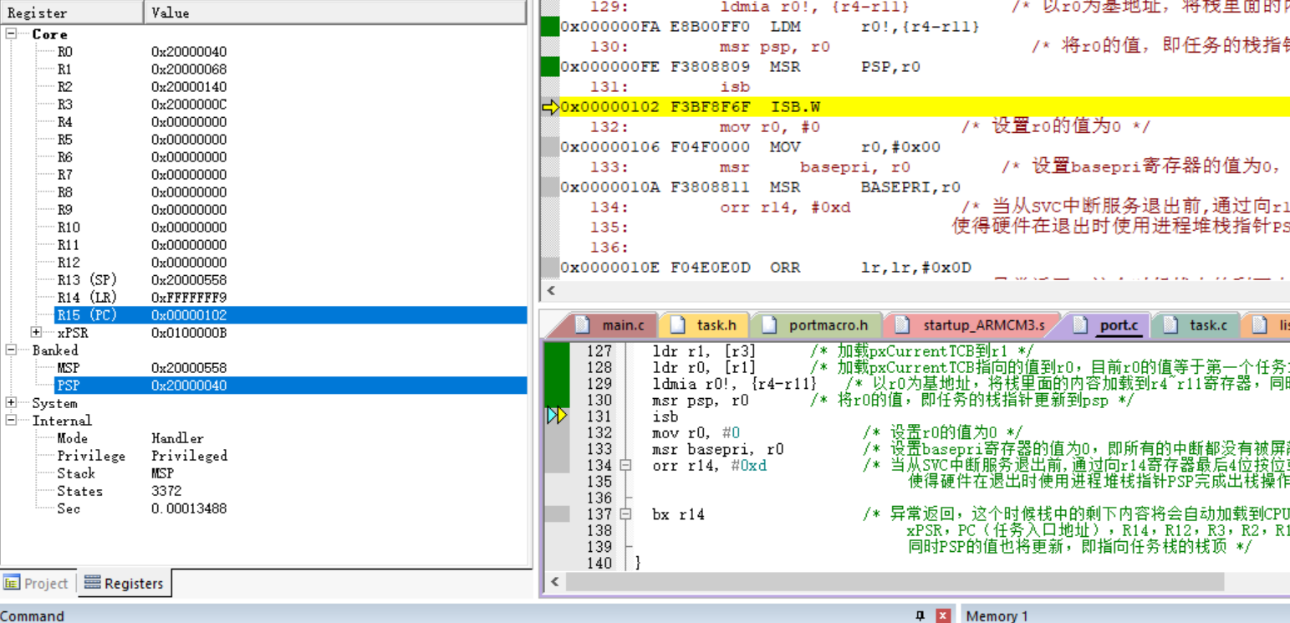This screenshot has width=1290, height=623.
Task: Select the MSP banked register
Action: pyautogui.click(x=264, y=368)
